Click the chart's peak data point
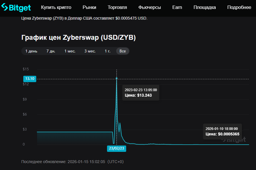The image size is (256, 170). (116, 78)
